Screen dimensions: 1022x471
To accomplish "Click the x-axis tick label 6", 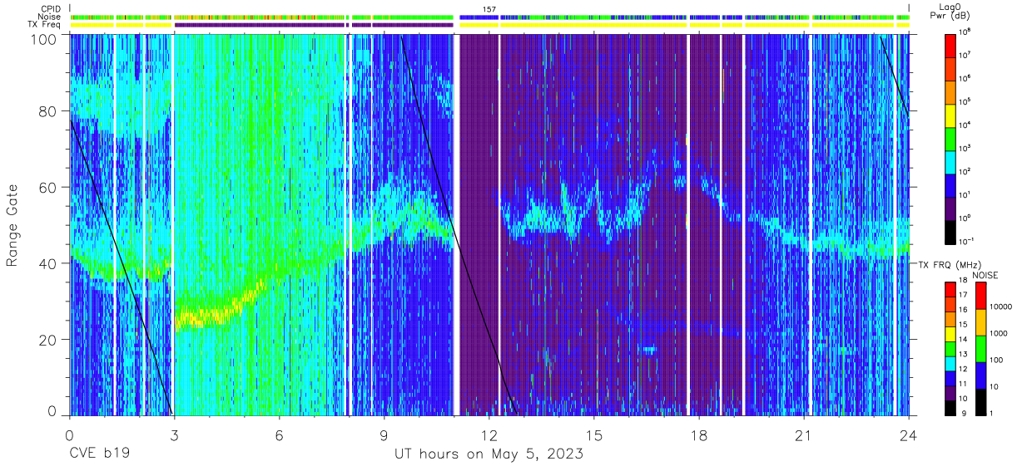I will click(279, 434).
